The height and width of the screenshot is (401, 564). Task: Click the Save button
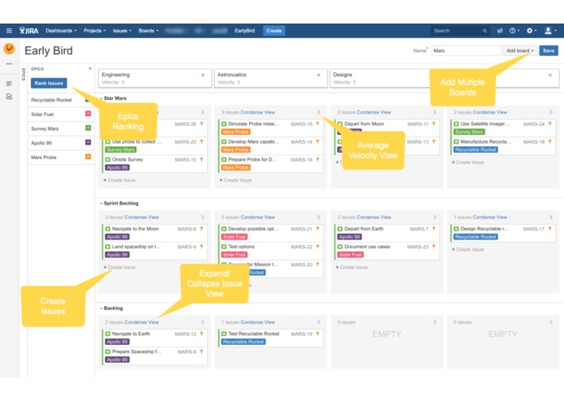tap(549, 50)
